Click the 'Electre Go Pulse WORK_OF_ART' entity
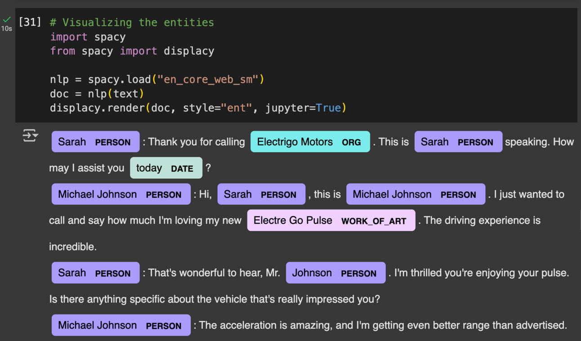 (331, 220)
